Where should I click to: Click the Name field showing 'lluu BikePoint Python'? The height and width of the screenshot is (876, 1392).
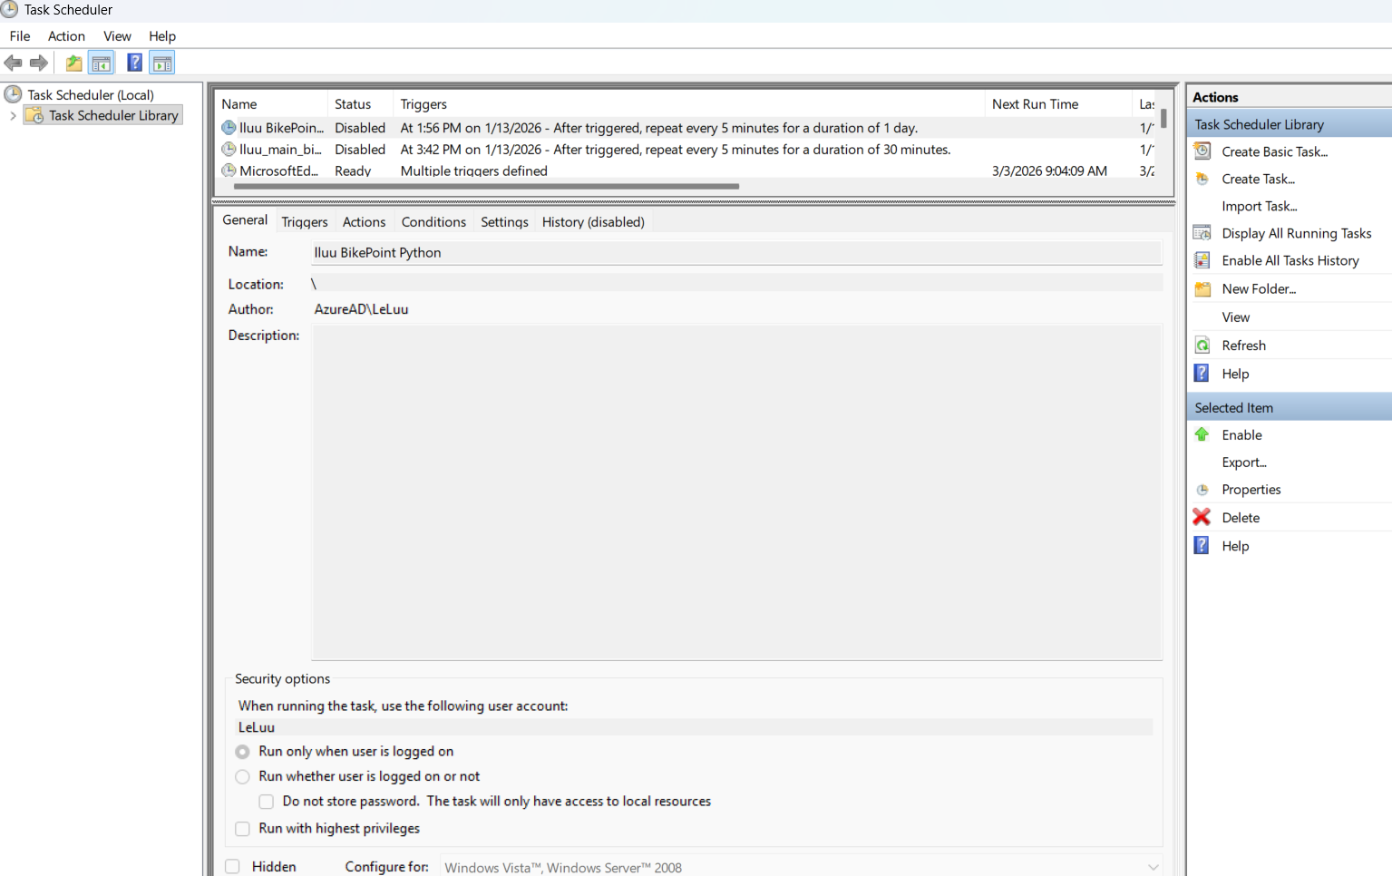(737, 253)
